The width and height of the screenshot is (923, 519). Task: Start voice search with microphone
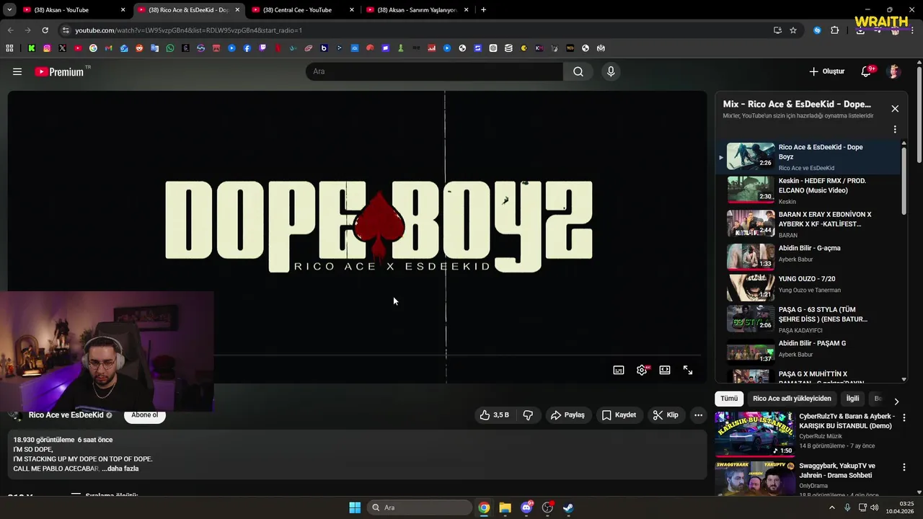pyautogui.click(x=611, y=71)
